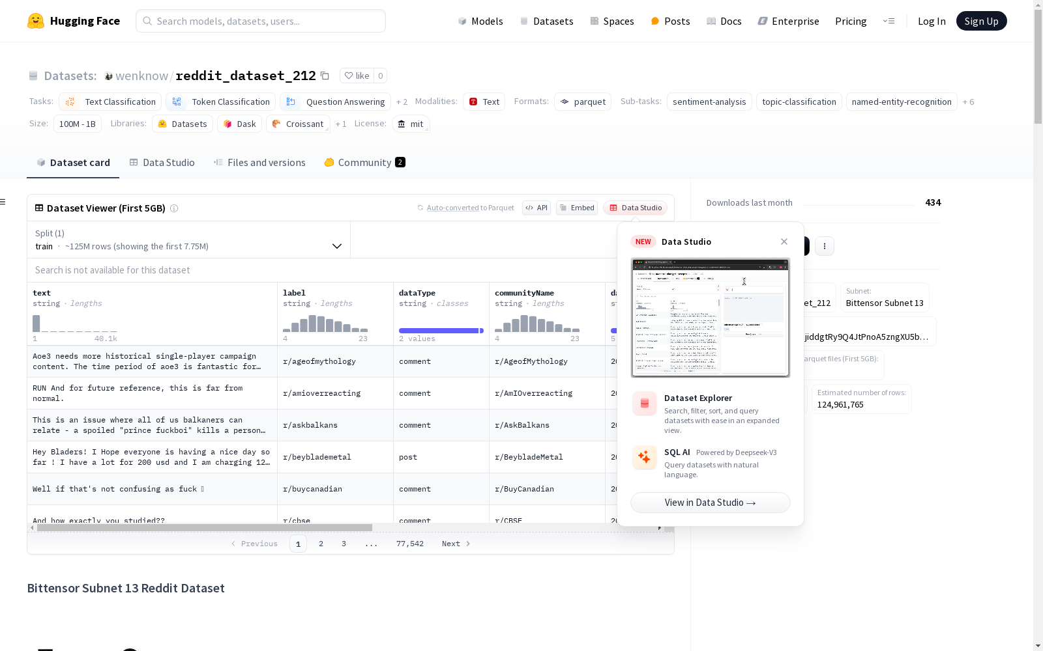Screen dimensions: 1043x651
Task: Jump to page 77,542
Action: [x=410, y=544]
